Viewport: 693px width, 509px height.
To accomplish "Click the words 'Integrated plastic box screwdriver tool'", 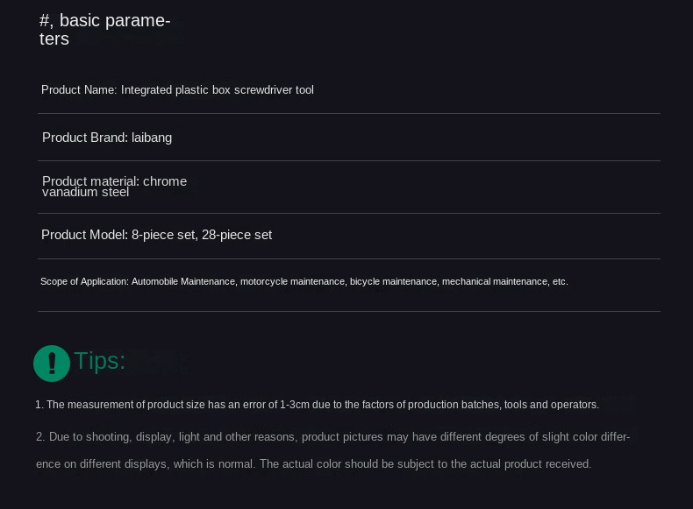I will (217, 90).
